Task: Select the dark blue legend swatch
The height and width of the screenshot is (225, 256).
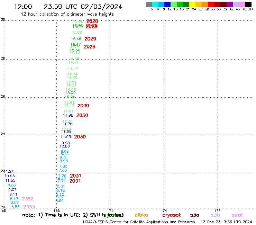Action: pyautogui.click(x=167, y=4)
